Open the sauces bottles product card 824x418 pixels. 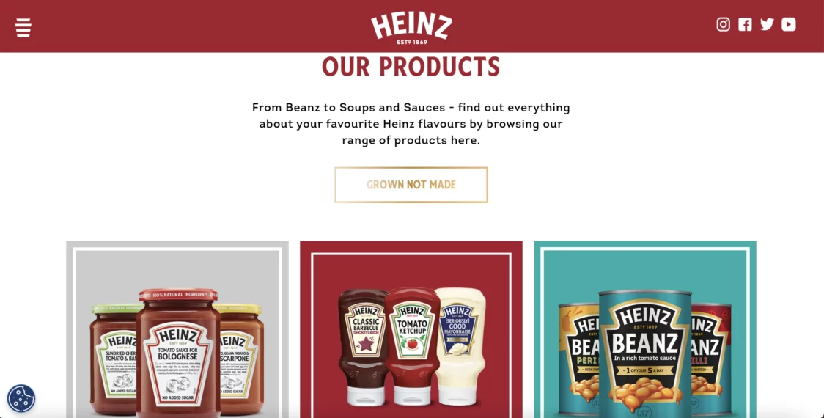click(x=411, y=329)
